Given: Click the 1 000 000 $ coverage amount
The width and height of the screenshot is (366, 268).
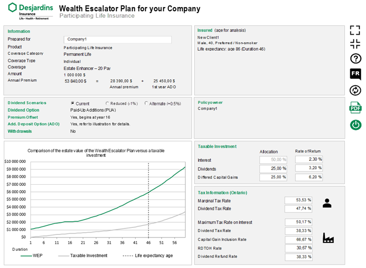Looking at the screenshot, I should coord(74,75).
